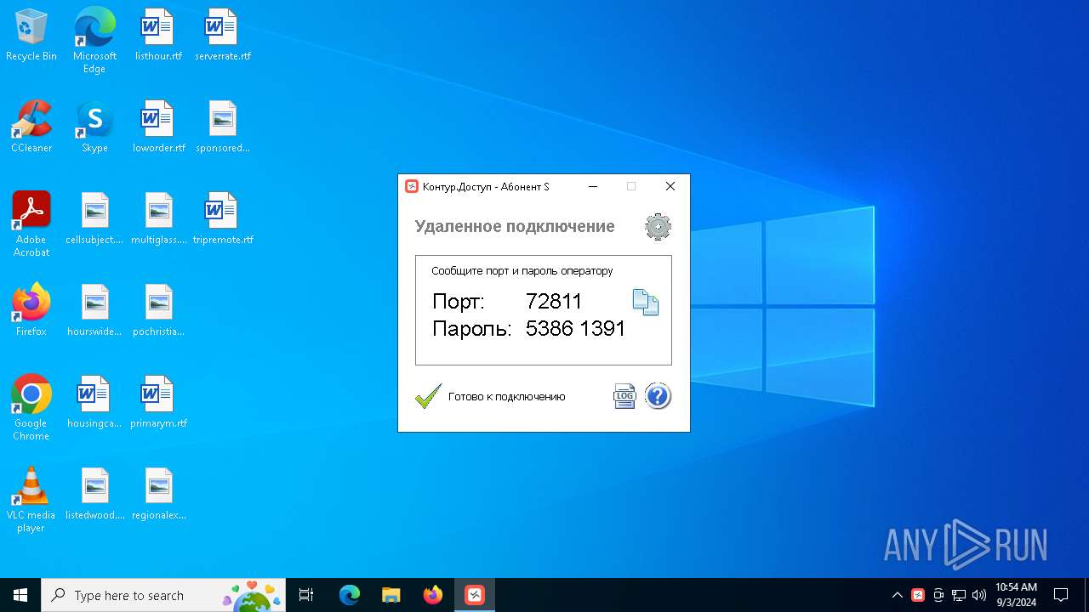This screenshot has height=612, width=1089.
Task: Open network status tray icon
Action: [959, 595]
